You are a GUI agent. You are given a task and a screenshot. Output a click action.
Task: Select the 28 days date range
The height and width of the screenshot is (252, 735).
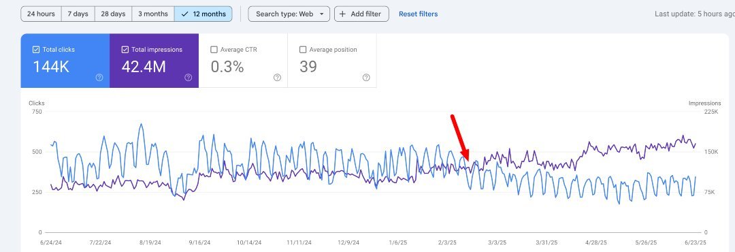[113, 14]
